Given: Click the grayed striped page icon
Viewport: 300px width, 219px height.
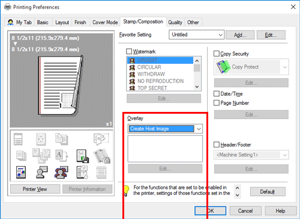Looking at the screenshot, I should pos(101,172).
